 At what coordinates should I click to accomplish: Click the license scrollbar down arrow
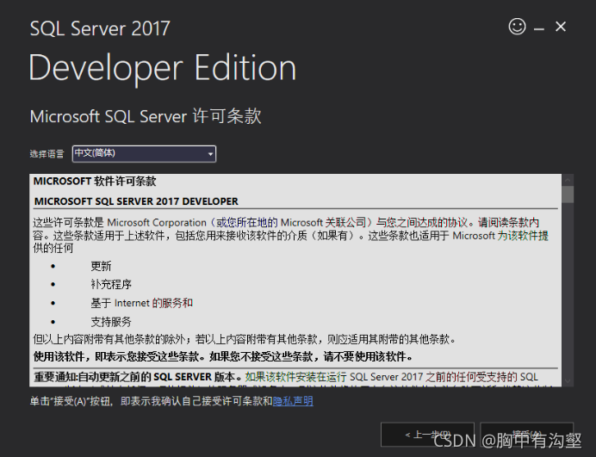coord(568,380)
